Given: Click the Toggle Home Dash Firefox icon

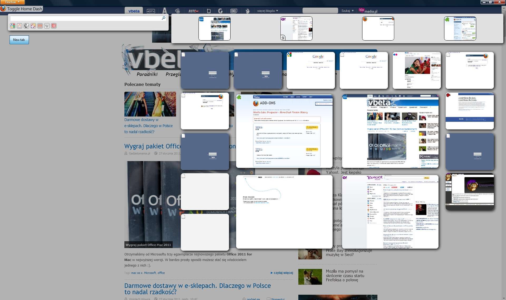Looking at the screenshot, I should (x=3, y=9).
